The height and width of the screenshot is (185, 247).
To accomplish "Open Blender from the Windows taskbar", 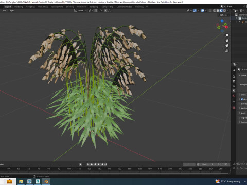I will pos(46,181).
